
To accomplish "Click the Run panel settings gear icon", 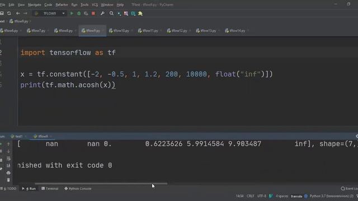I will click(x=357, y=136).
